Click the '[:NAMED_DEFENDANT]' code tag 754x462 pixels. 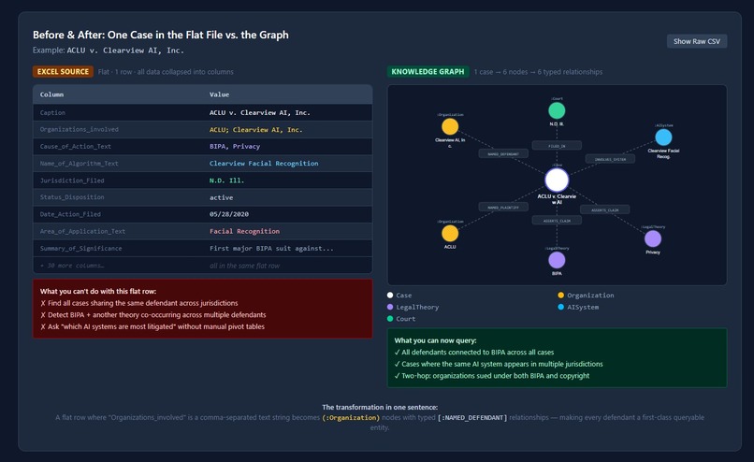click(x=472, y=417)
